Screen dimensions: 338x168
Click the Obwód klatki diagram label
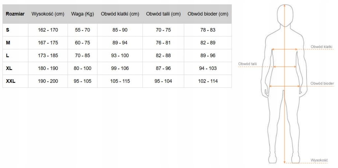pos(321,47)
